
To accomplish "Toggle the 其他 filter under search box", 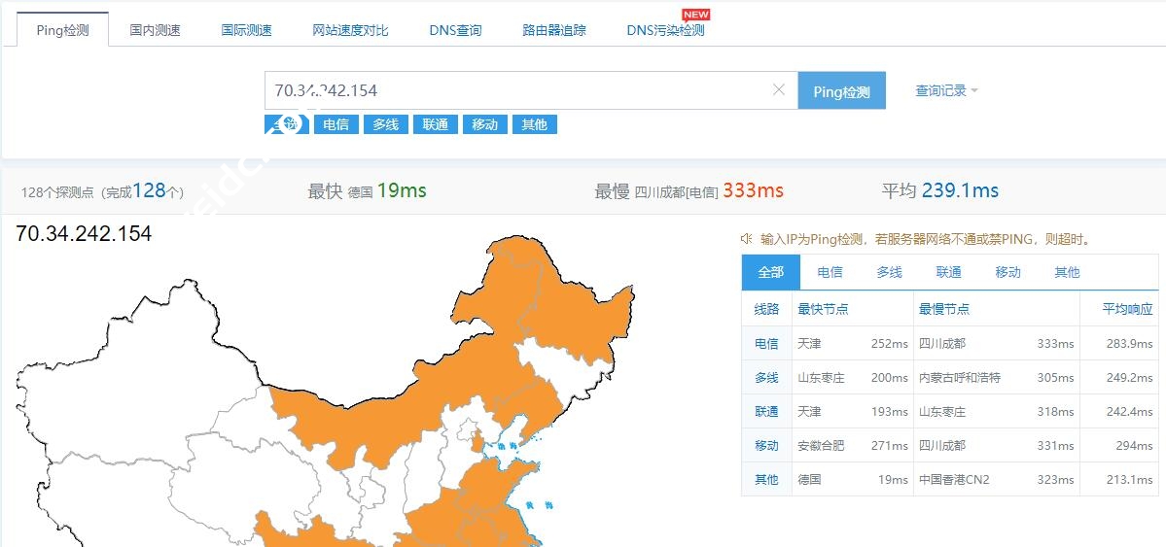I will (535, 124).
